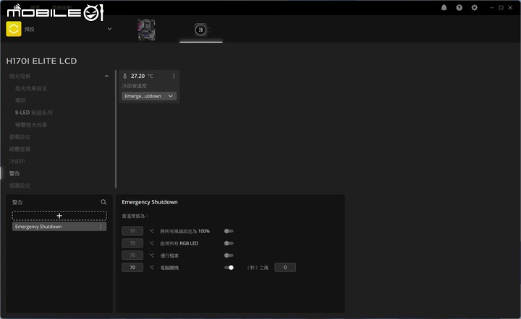Viewport: 521px width, 319px height.
Task: Add a new alert with the plus button
Action: click(59, 216)
